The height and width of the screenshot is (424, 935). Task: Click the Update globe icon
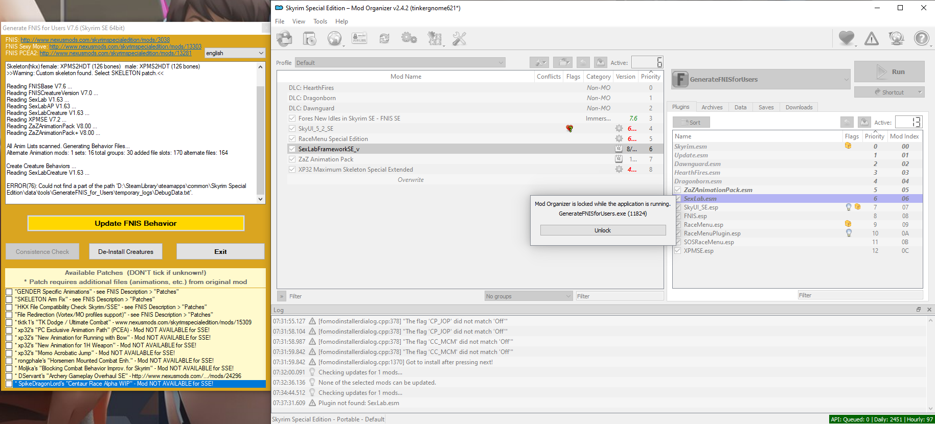(897, 38)
